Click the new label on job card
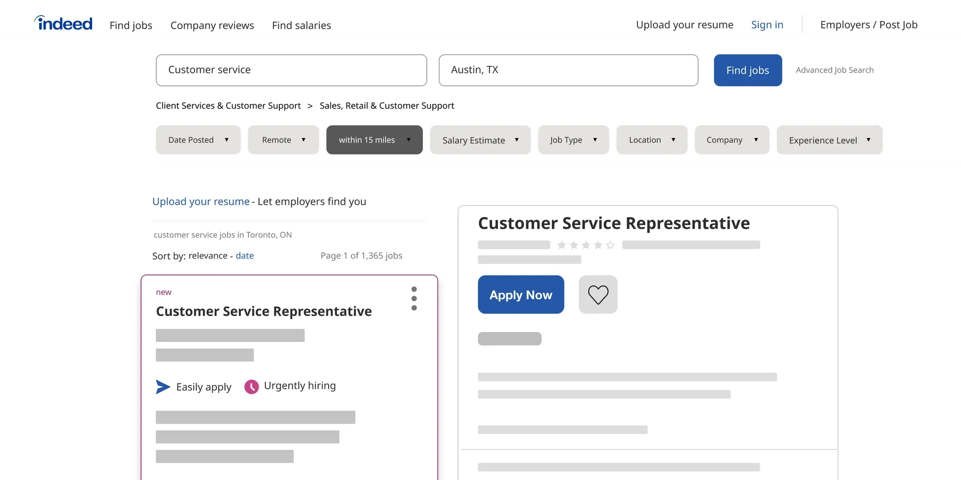Viewport: 961px width, 480px height. click(164, 292)
